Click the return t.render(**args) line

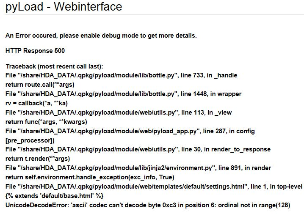click(38, 159)
